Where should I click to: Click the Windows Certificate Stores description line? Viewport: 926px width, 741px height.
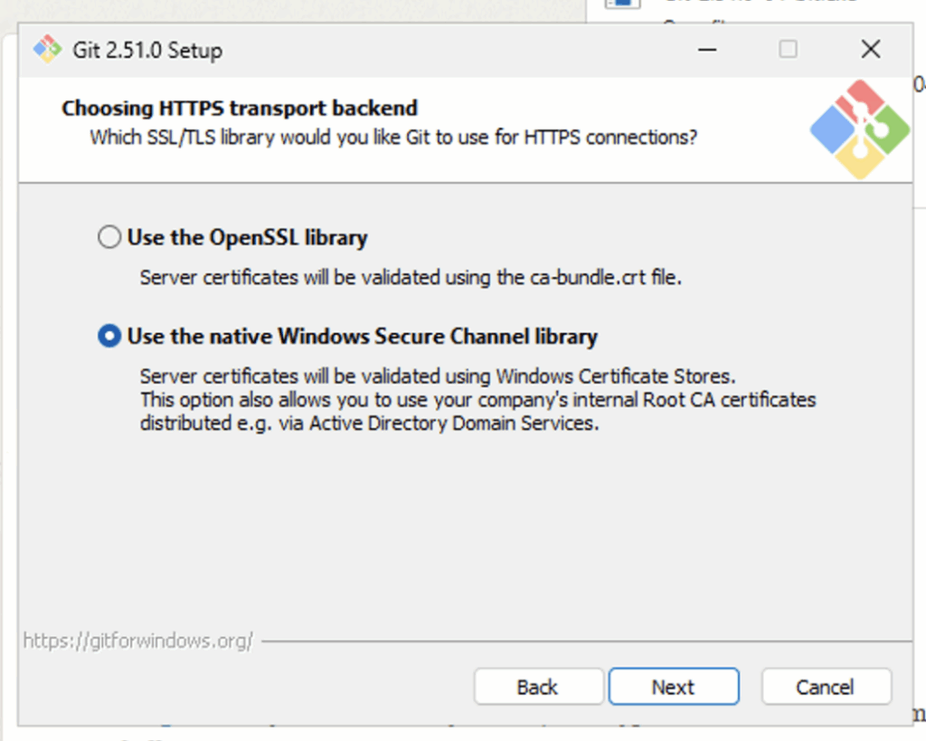pyautogui.click(x=439, y=375)
